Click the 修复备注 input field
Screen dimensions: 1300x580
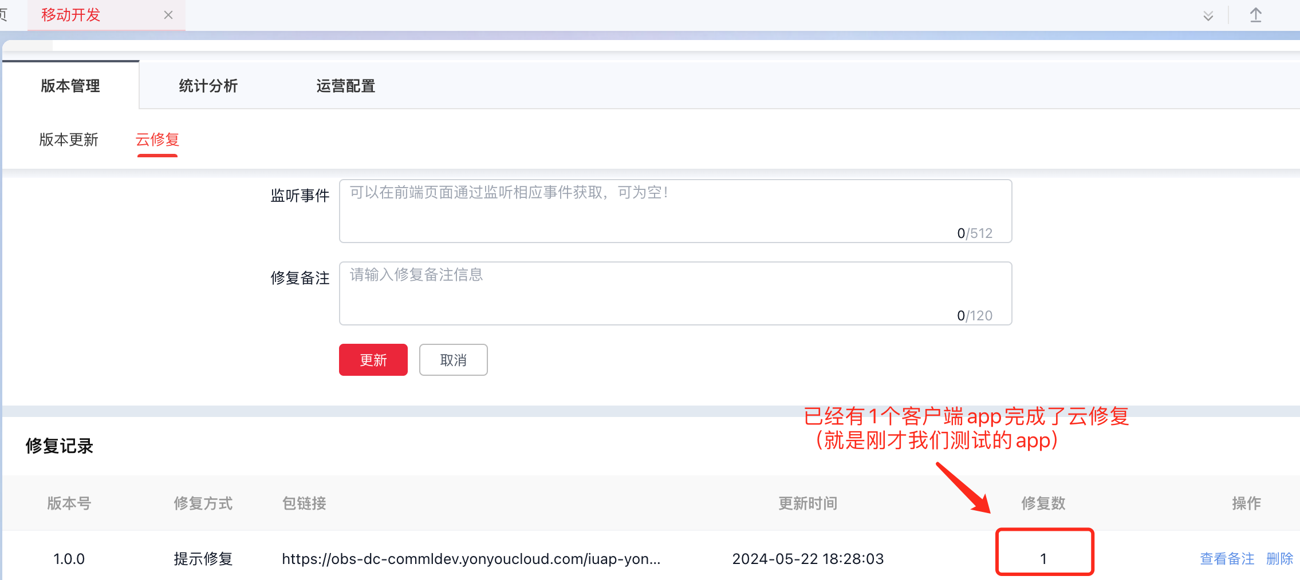click(x=675, y=293)
